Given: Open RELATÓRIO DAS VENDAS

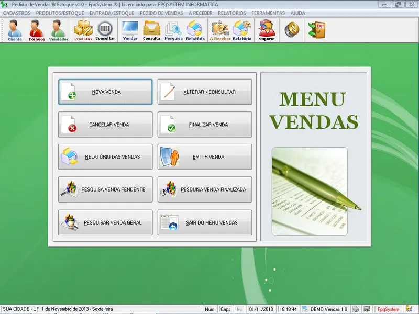Looking at the screenshot, I should click(x=105, y=157).
